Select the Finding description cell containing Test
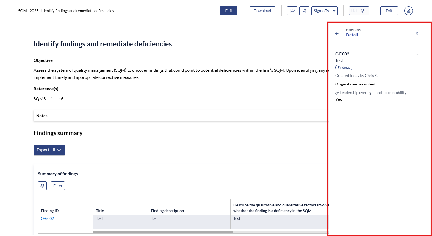 click(189, 222)
